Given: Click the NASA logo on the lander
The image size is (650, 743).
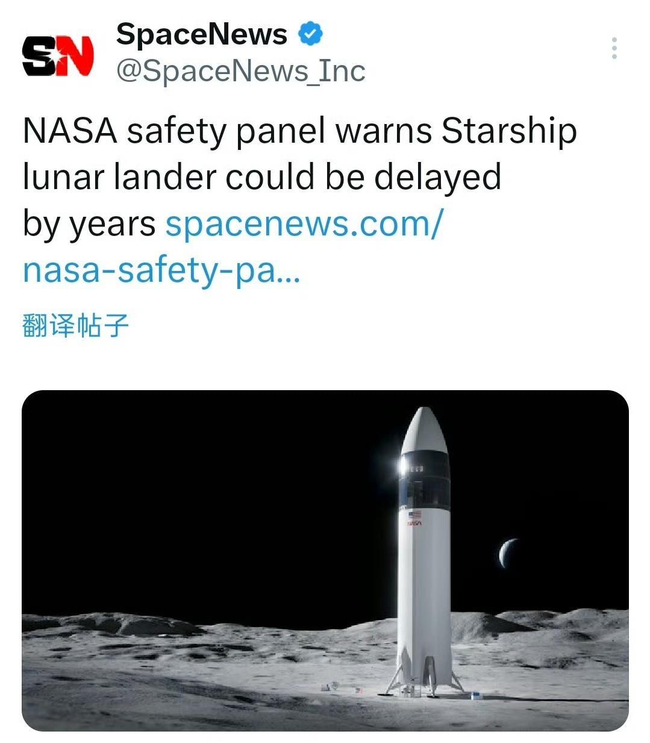Looking at the screenshot, I should (x=414, y=524).
